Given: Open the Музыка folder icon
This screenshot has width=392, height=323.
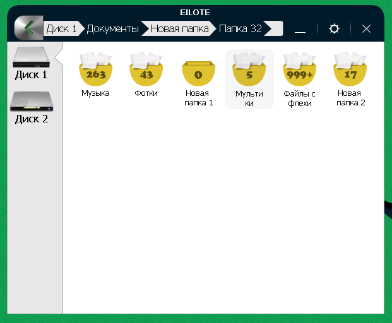Looking at the screenshot, I should pos(95,69).
